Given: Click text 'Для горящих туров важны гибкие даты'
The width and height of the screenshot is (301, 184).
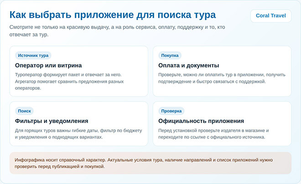Looking at the screenshot, I should 57,131.
